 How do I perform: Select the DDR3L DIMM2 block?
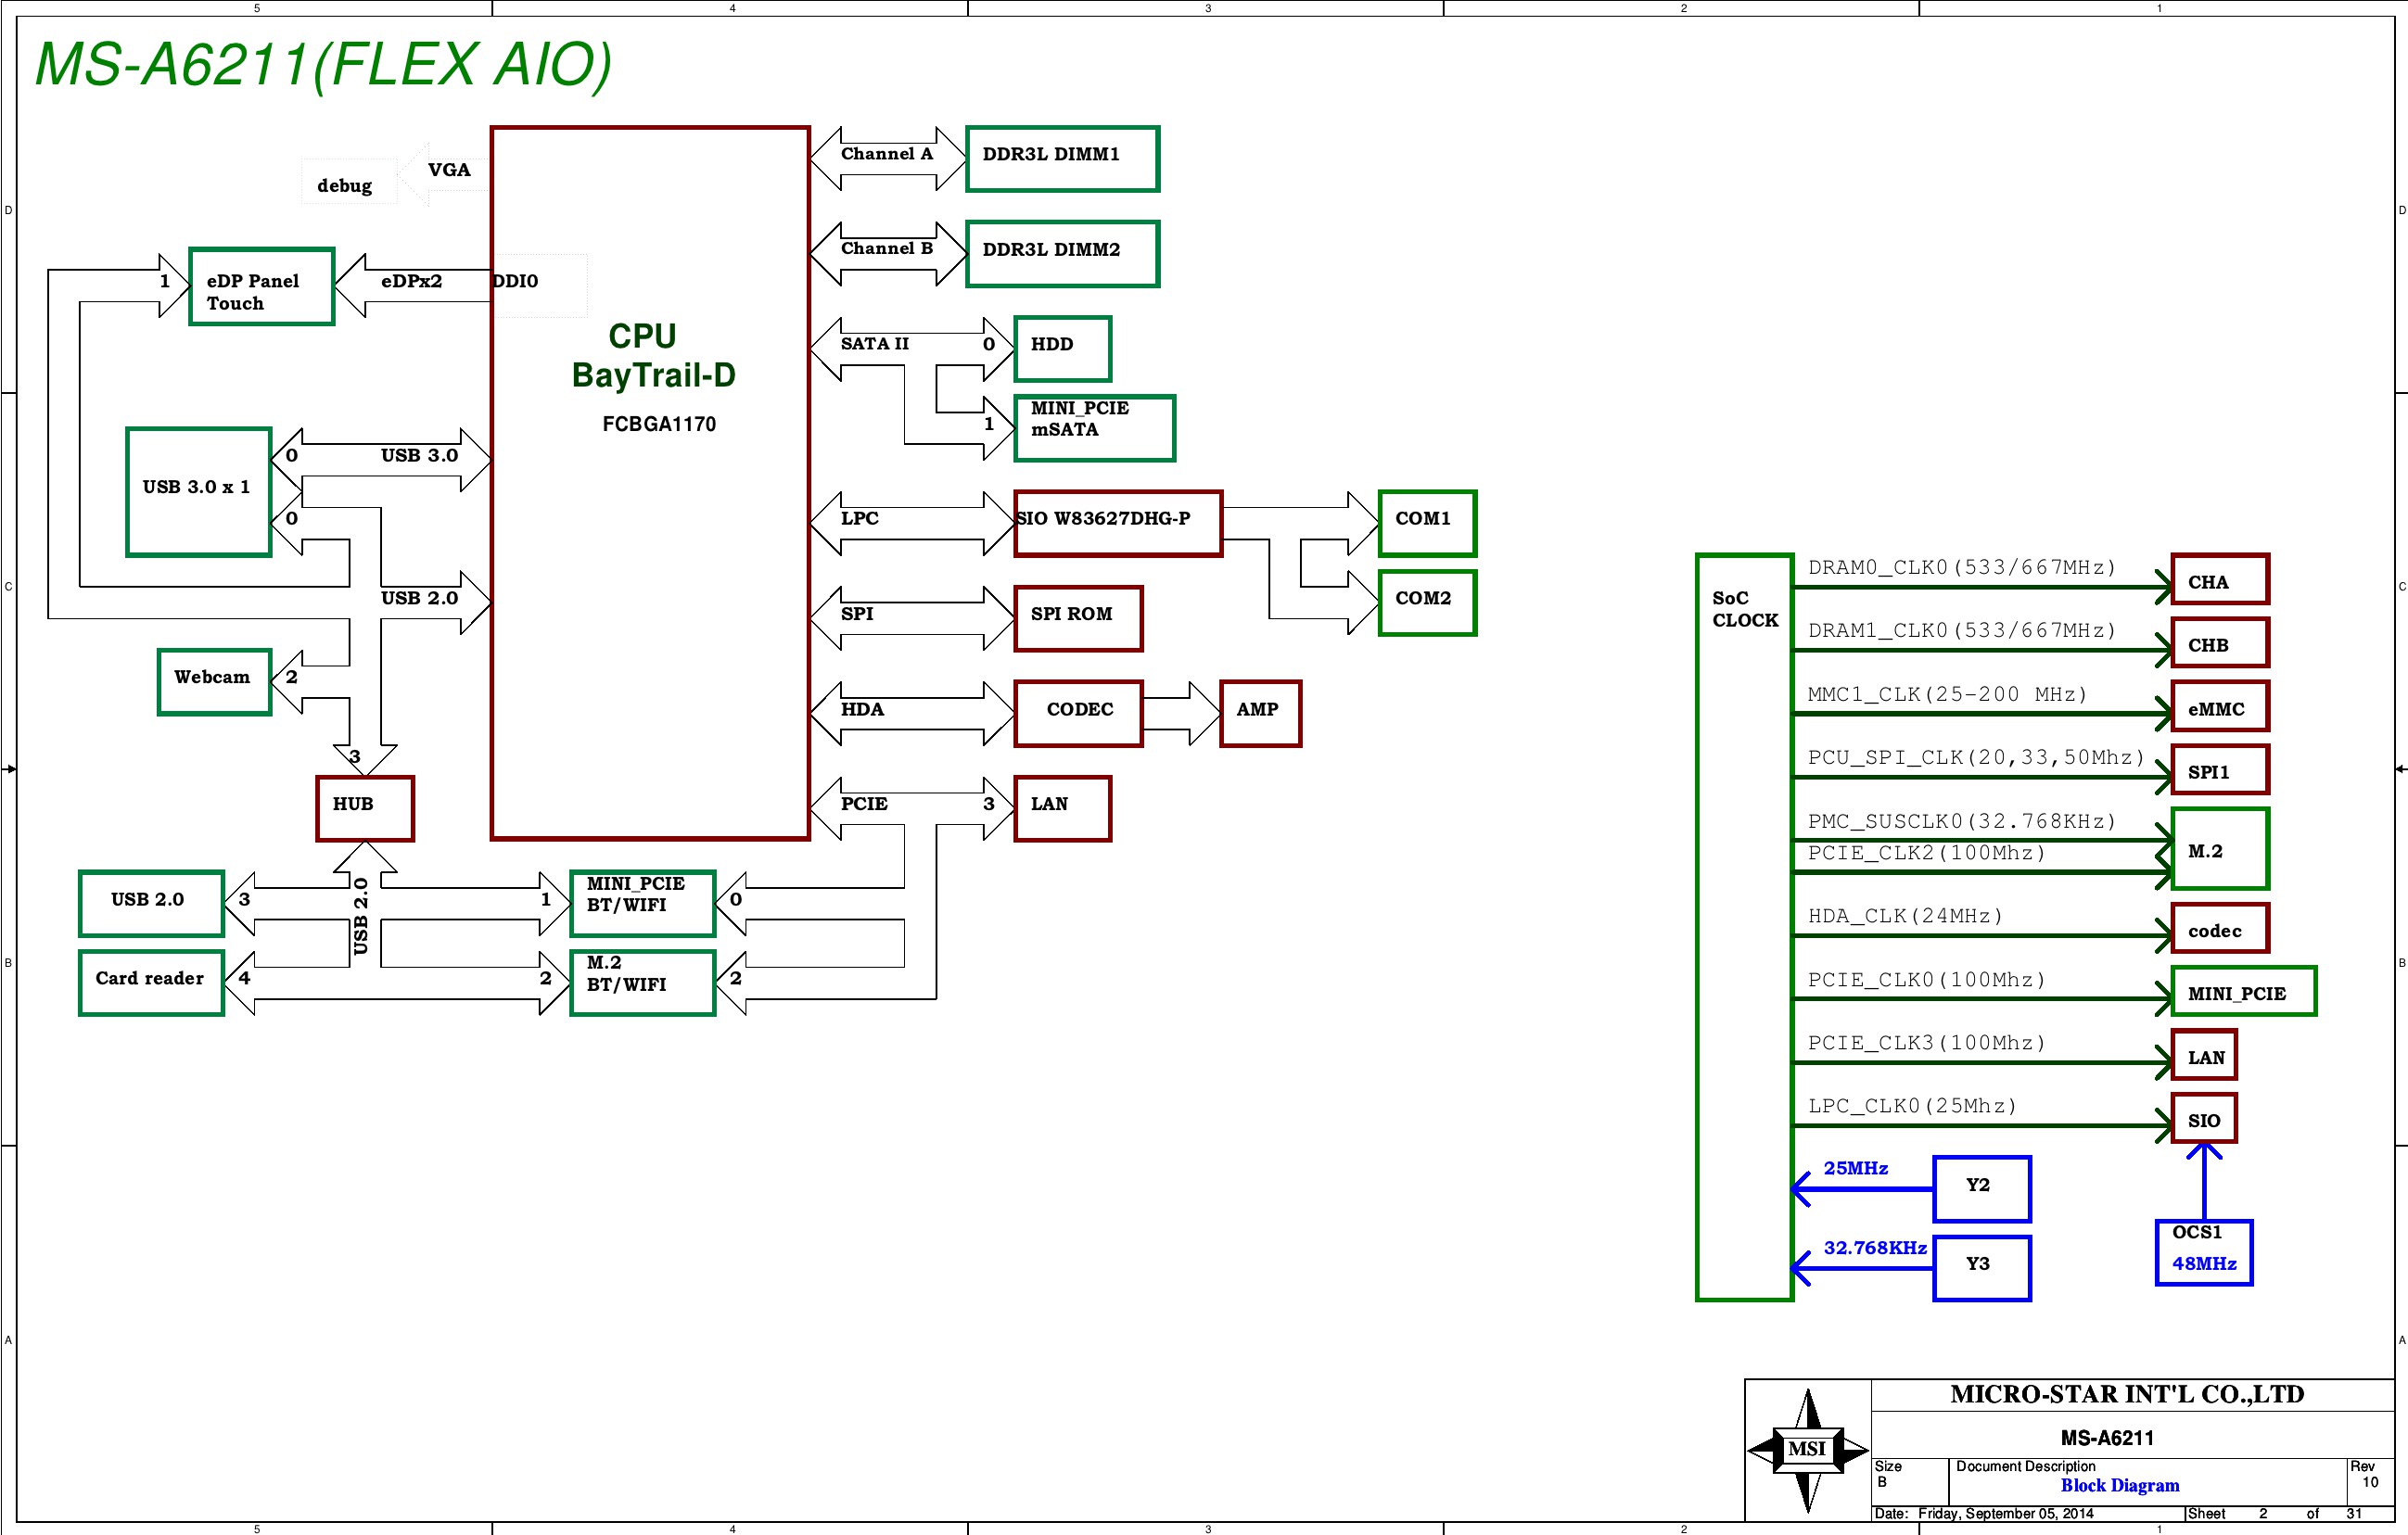pyautogui.click(x=1062, y=254)
